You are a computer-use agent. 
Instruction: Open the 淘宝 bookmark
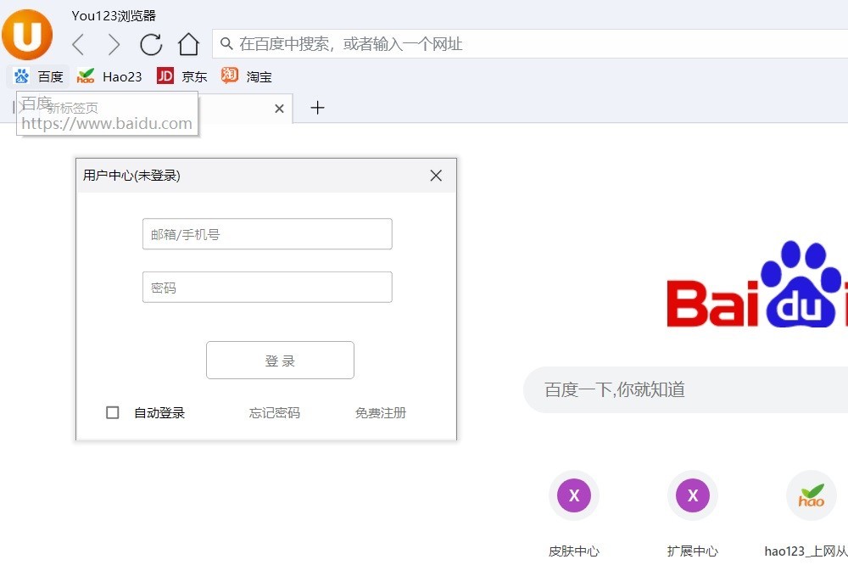point(246,76)
